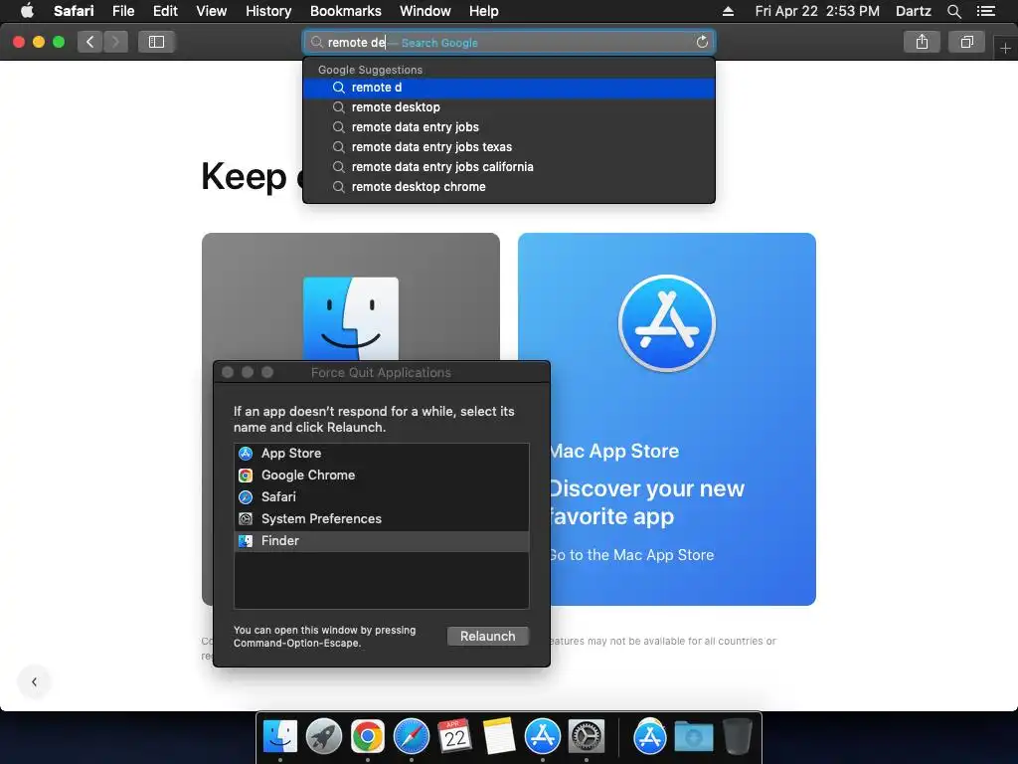Open the Window menu
The image size is (1018, 764).
click(x=424, y=11)
